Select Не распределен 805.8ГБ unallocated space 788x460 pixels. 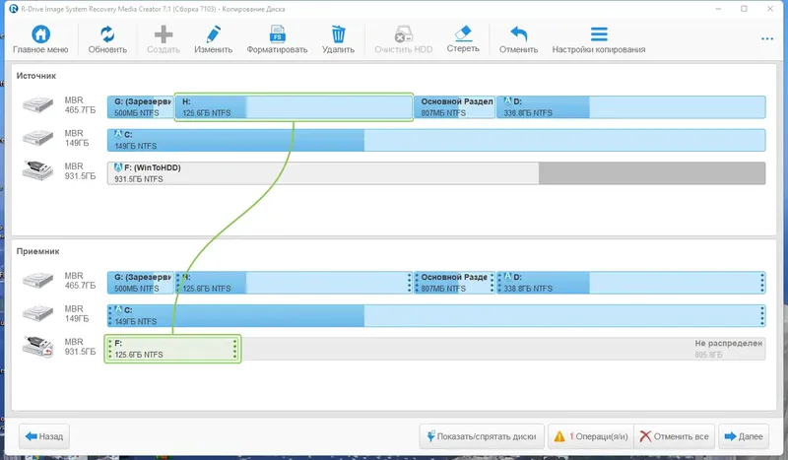coord(503,349)
